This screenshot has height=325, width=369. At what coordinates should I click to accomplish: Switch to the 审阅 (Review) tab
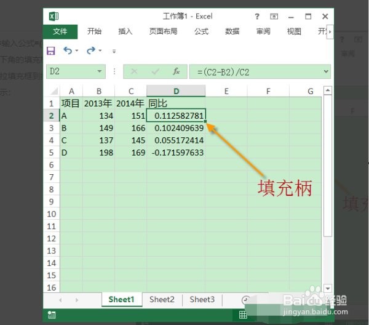(263, 31)
